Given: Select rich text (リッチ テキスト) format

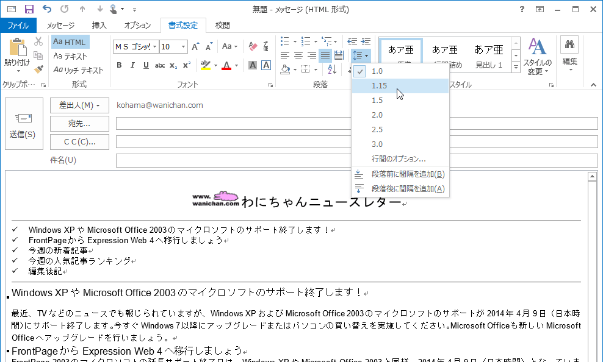Looking at the screenshot, I should (x=79, y=70).
